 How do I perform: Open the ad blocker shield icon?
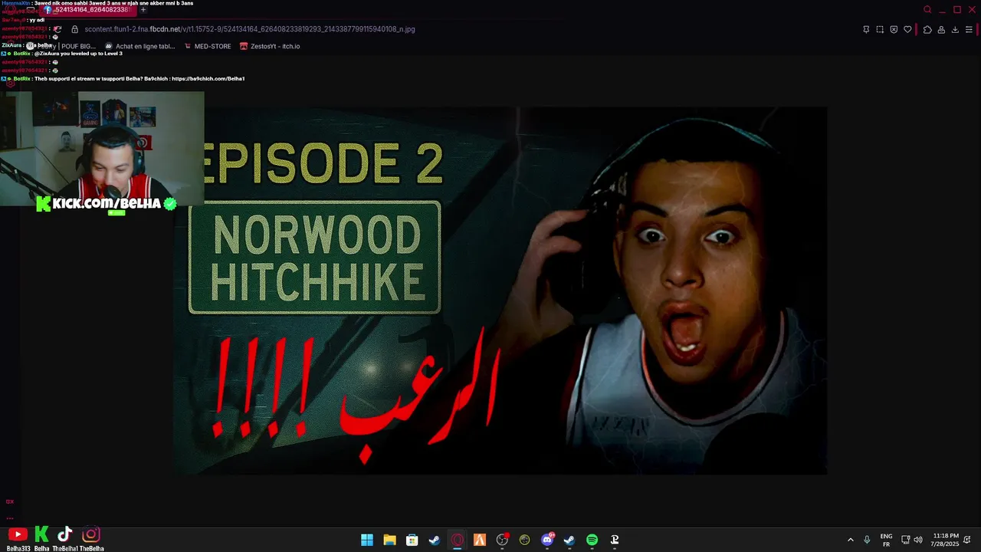[894, 29]
